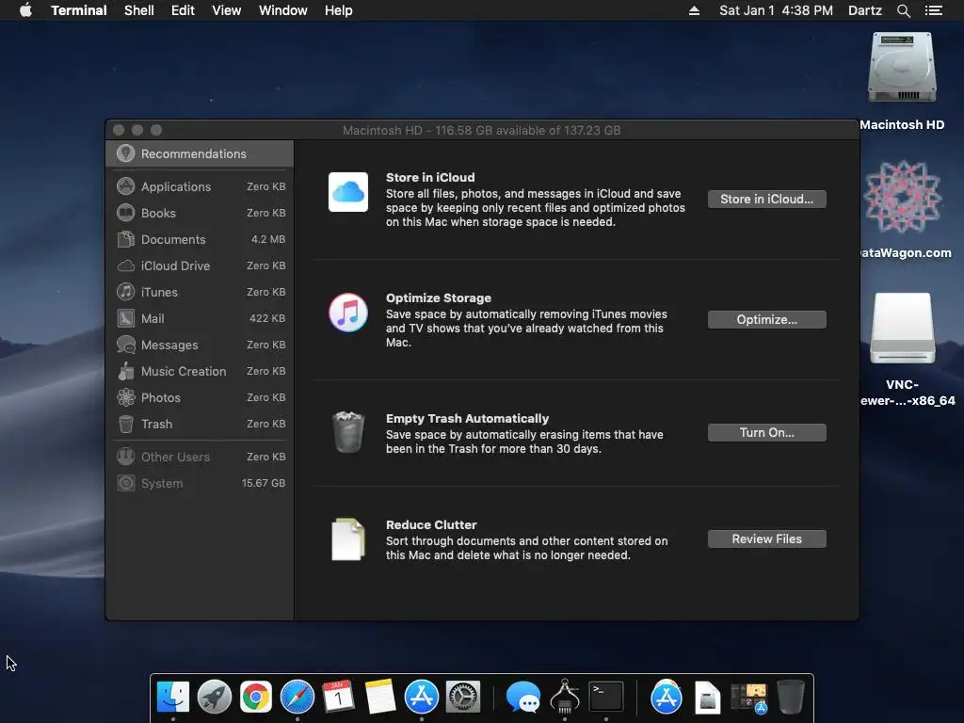
Task: Click the Other Users sidebar icon
Action: pos(126,457)
